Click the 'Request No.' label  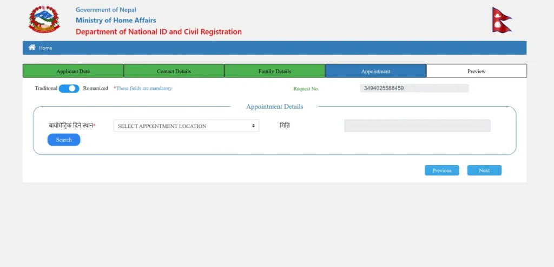(306, 89)
